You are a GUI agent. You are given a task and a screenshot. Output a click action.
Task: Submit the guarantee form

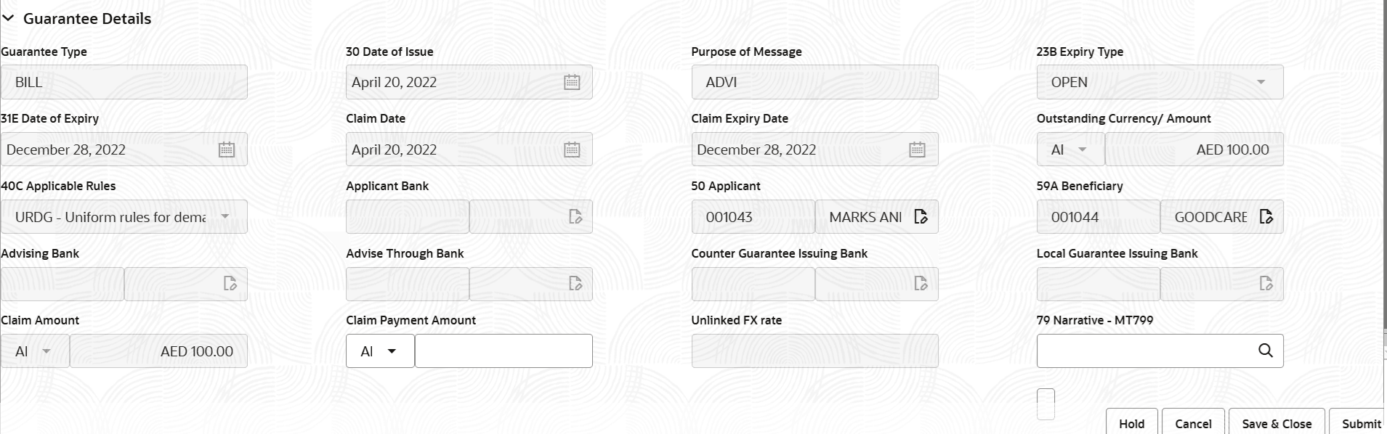[1359, 424]
